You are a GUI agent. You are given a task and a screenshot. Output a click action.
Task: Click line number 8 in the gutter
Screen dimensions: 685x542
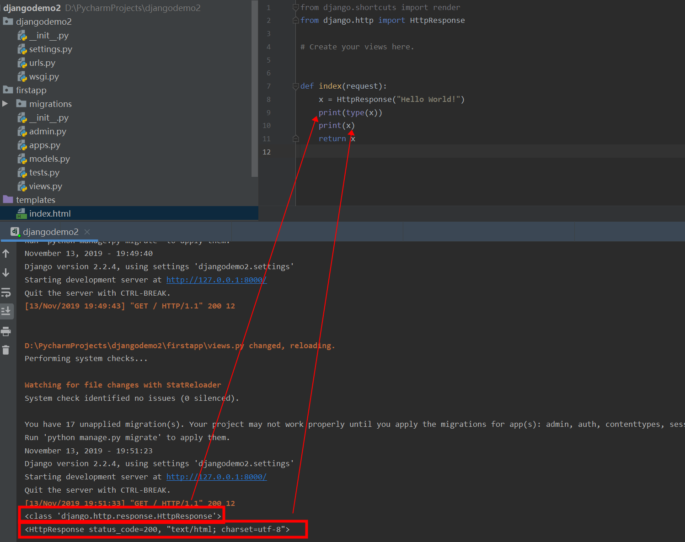pos(268,99)
